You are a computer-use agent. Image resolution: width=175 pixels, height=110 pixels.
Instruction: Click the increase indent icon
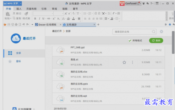(x=99, y=13)
